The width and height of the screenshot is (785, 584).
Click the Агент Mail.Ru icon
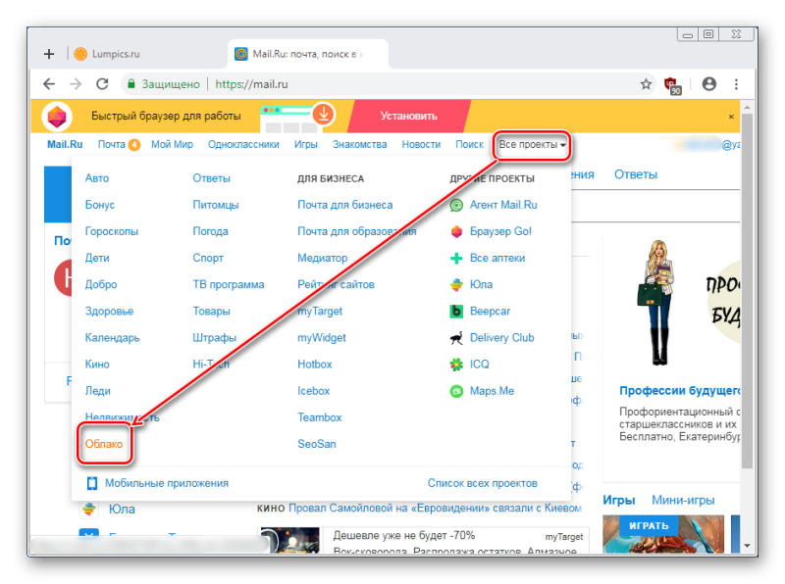pyautogui.click(x=456, y=205)
